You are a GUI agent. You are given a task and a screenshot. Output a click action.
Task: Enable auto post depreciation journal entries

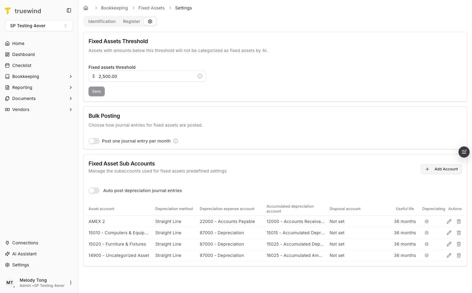coord(94,190)
